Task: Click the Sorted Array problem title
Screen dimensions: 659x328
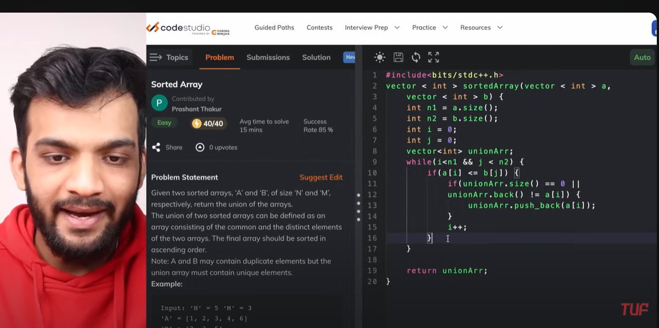Action: click(x=177, y=84)
